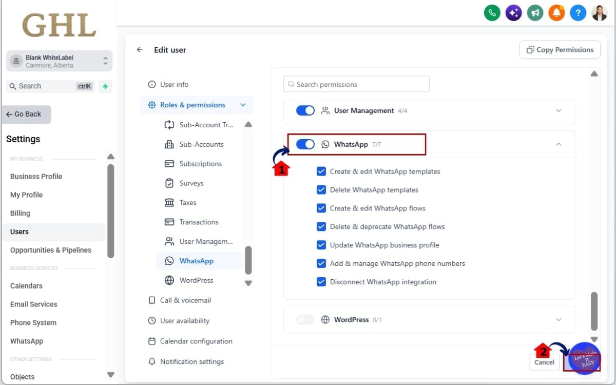Enable the WordPress permissions toggle
The image size is (616, 385).
[x=305, y=319]
